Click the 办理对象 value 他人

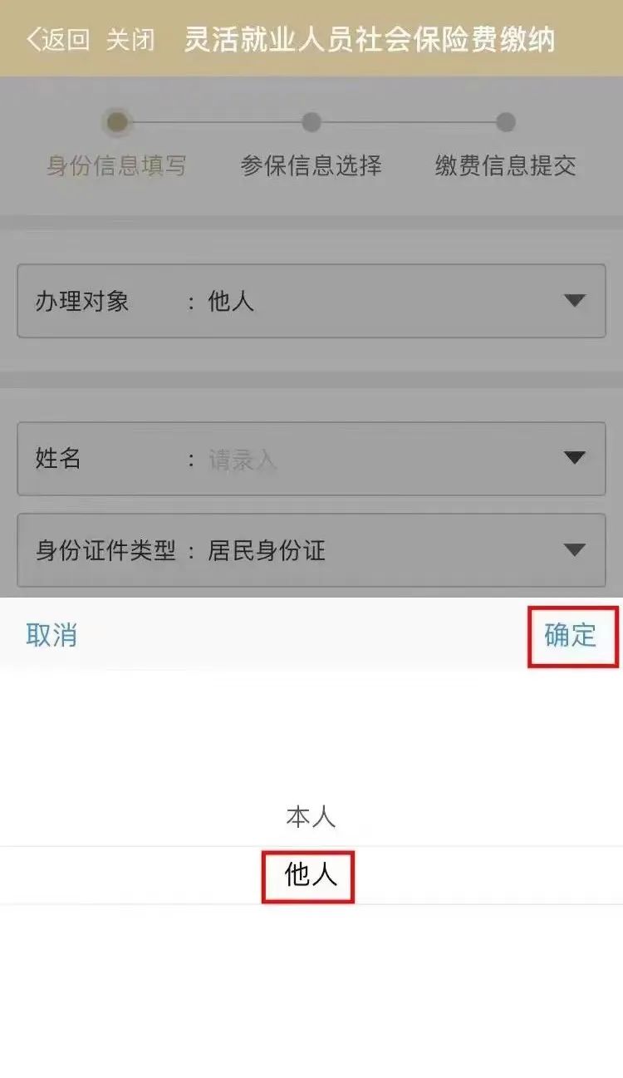pos(231,301)
